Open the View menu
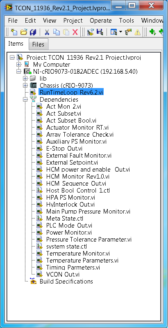168x328 pixels. pyautogui.click(x=50, y=21)
